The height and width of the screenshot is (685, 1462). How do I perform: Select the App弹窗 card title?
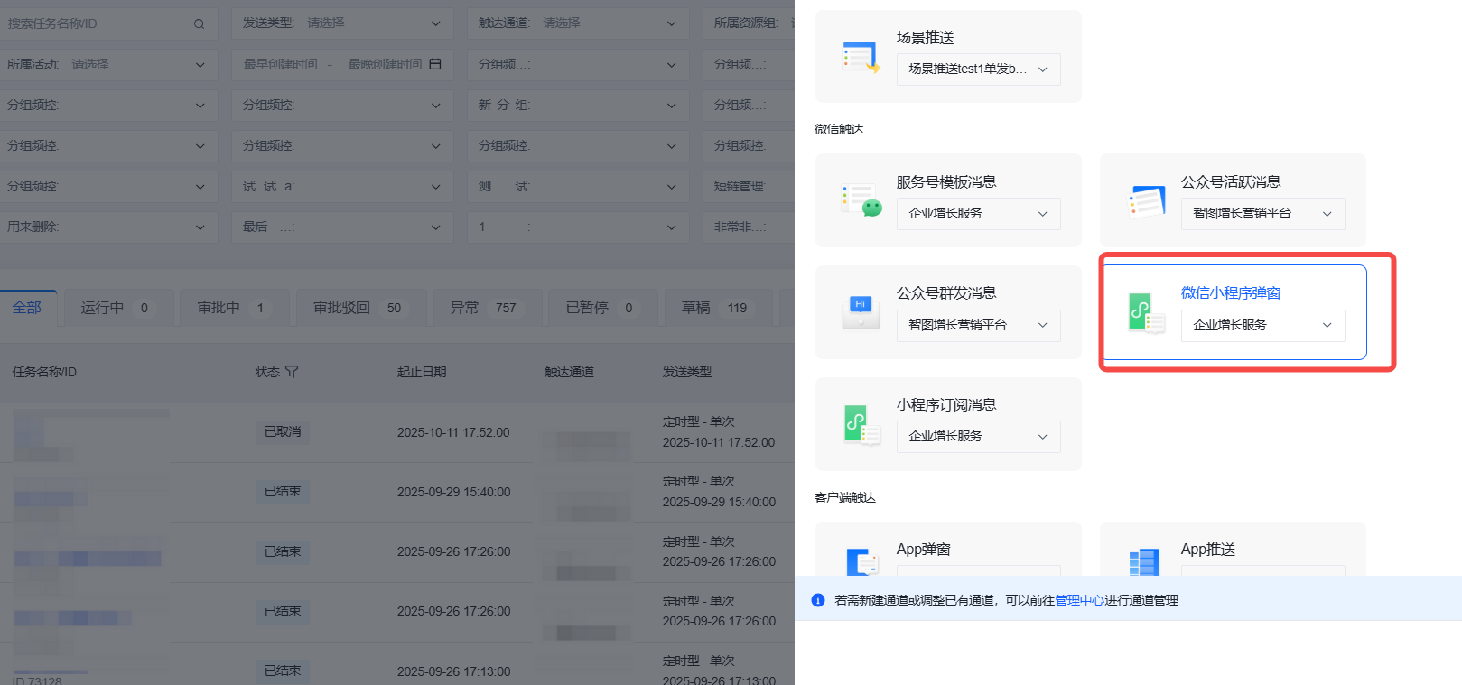pos(923,549)
